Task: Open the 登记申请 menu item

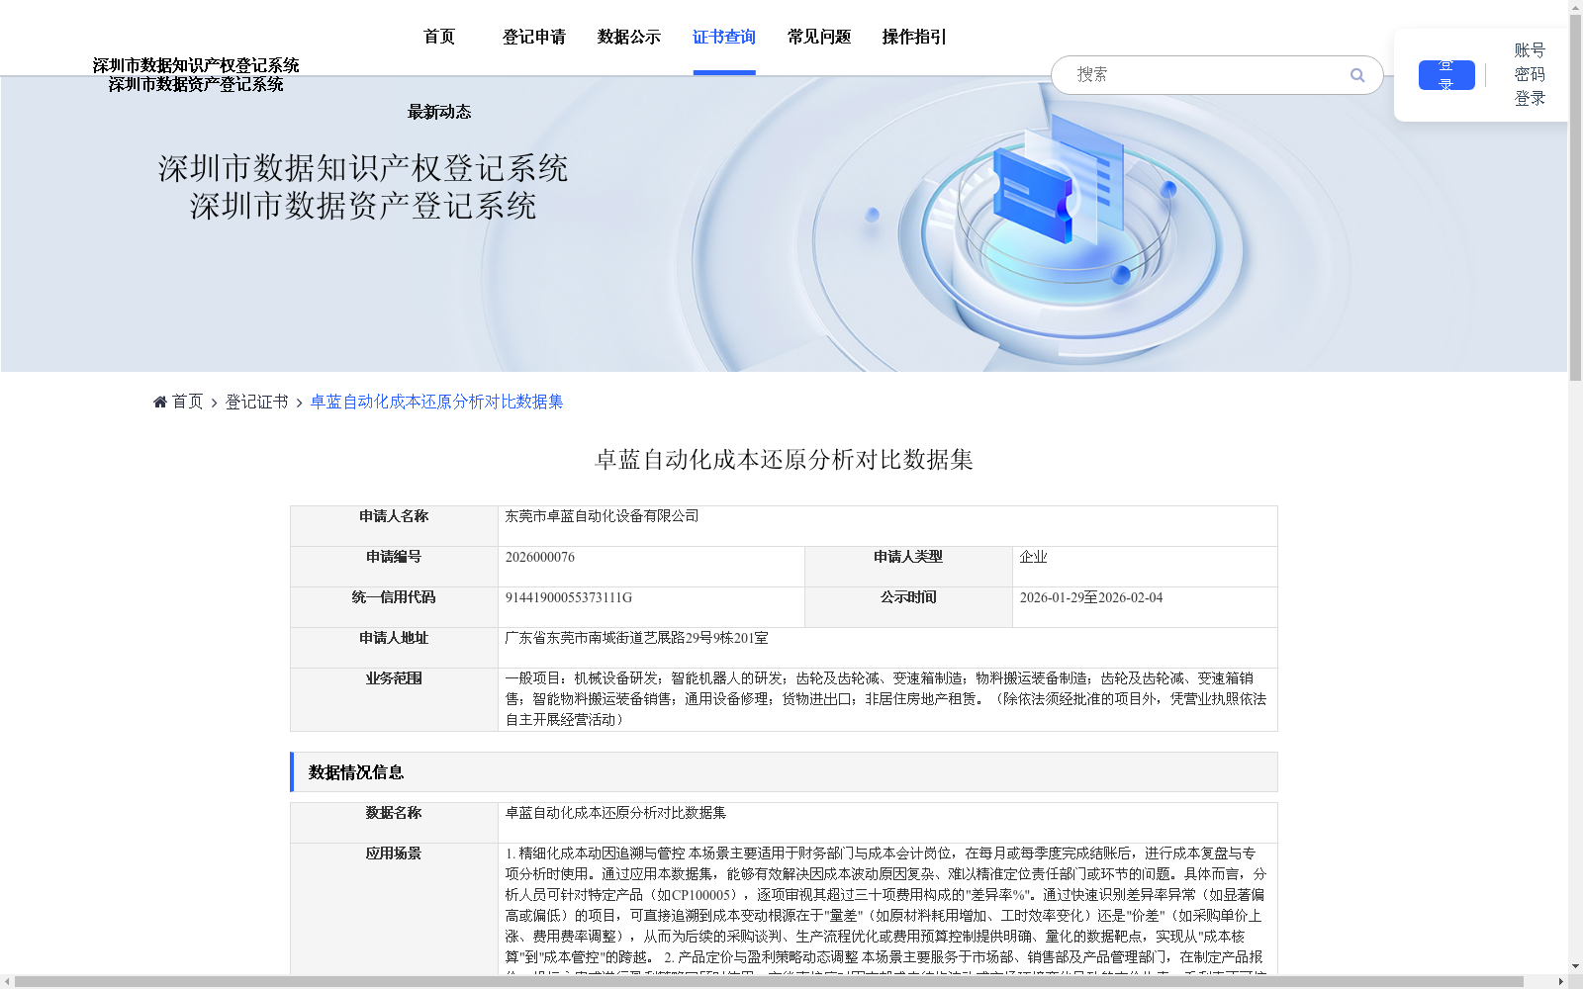Action: click(534, 37)
